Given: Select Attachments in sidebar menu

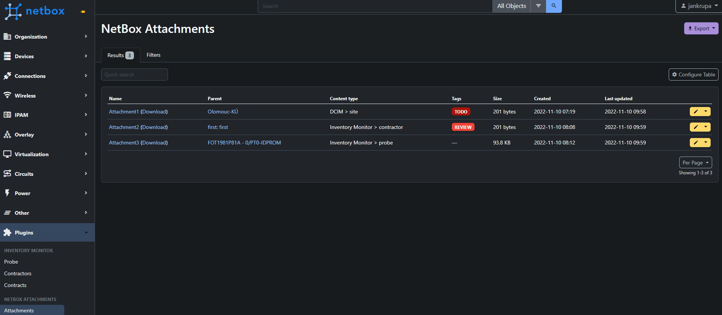Looking at the screenshot, I should (19, 310).
